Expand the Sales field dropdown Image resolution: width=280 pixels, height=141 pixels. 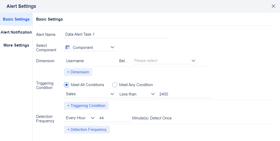pos(90,94)
